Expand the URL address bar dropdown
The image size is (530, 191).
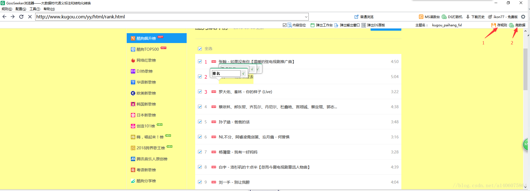coord(306,17)
